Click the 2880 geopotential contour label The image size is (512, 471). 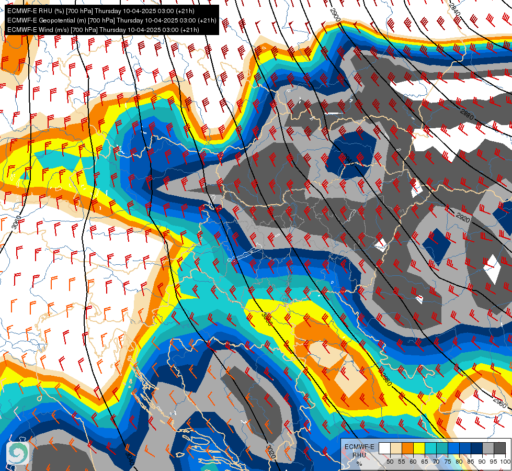point(467,114)
